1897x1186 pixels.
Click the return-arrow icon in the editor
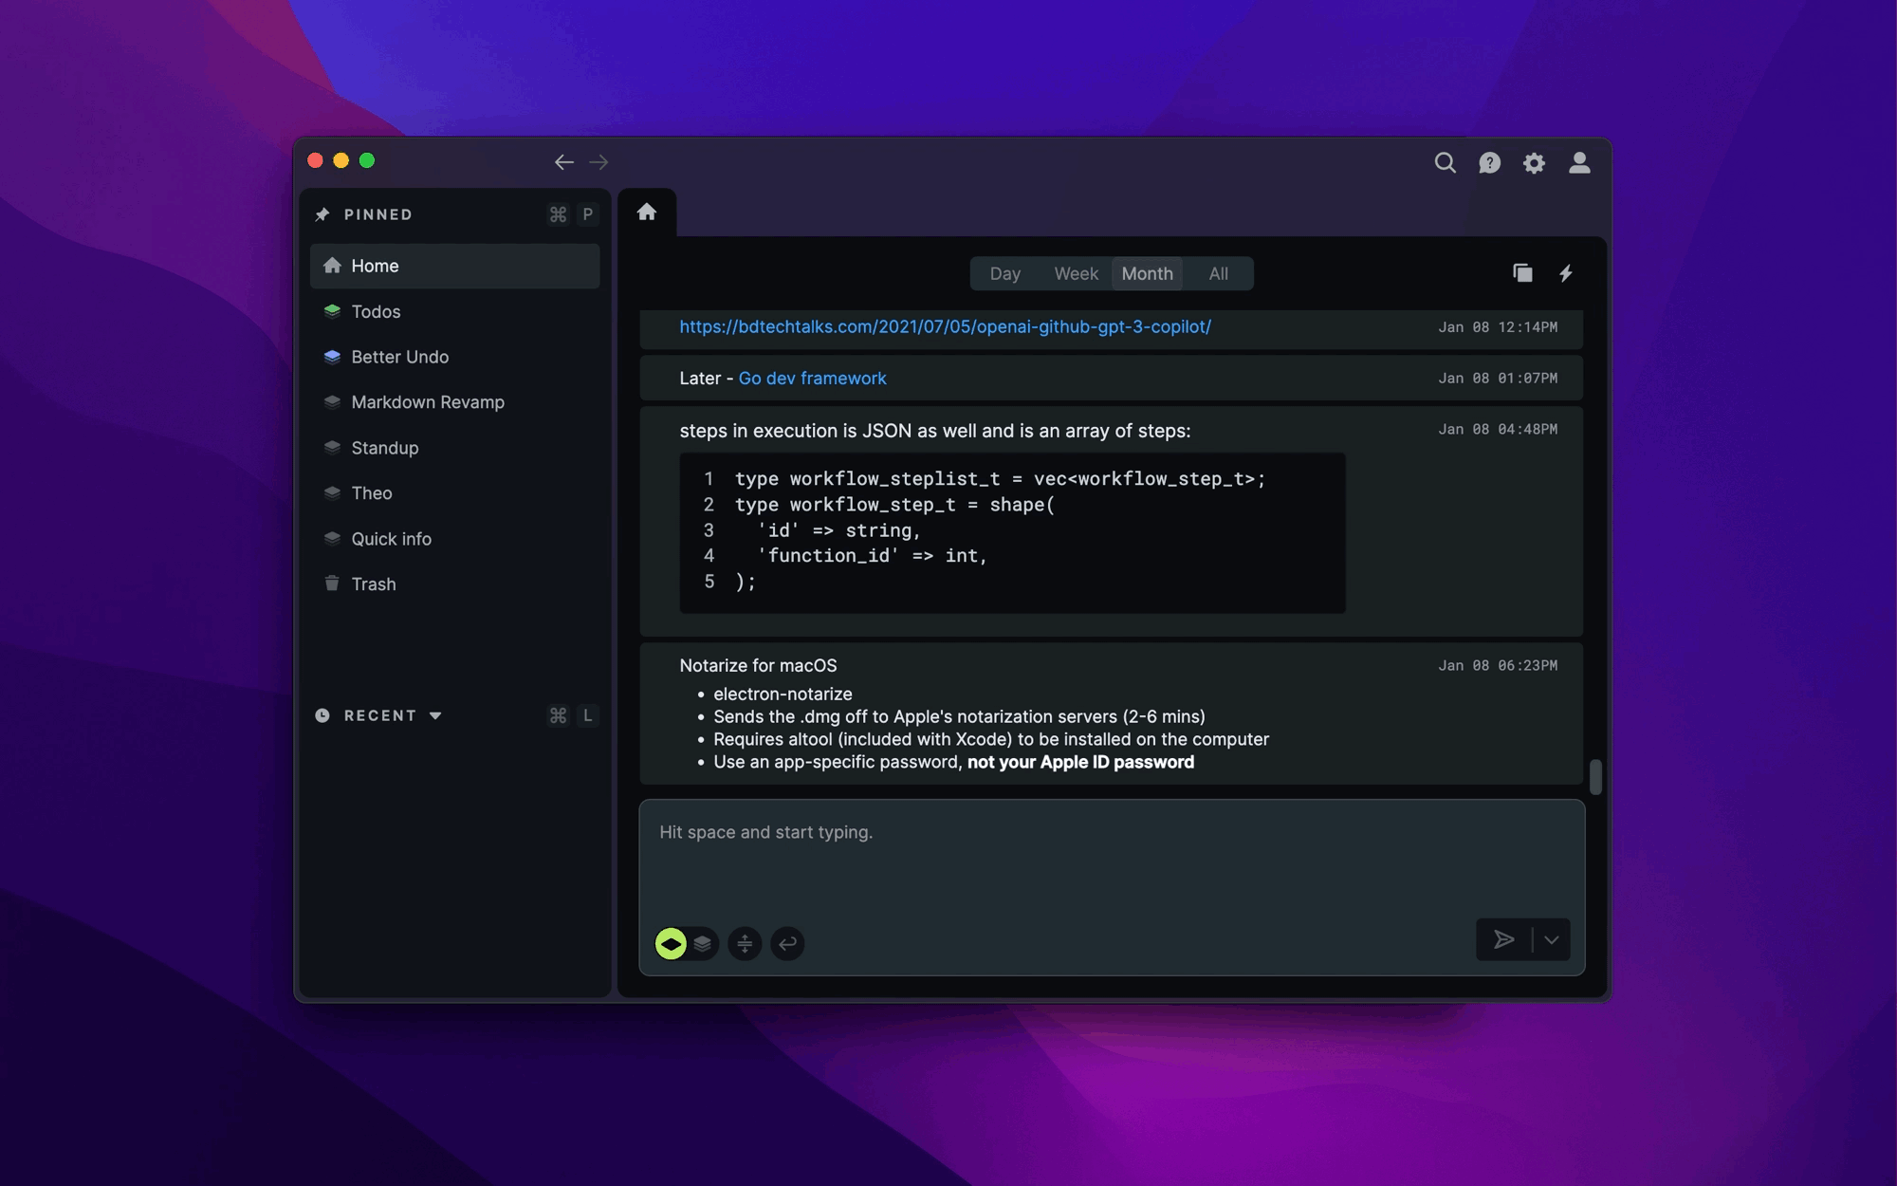tap(787, 943)
